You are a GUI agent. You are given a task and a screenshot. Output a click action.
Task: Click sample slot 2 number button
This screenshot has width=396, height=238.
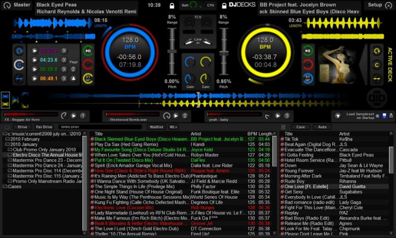pyautogui.click(x=185, y=116)
